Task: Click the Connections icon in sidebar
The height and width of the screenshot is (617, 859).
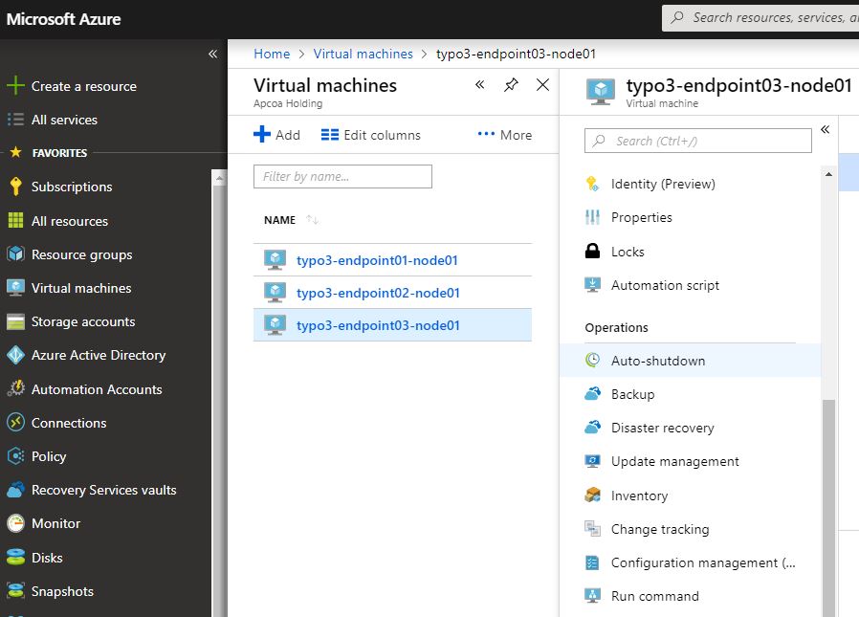Action: click(15, 423)
